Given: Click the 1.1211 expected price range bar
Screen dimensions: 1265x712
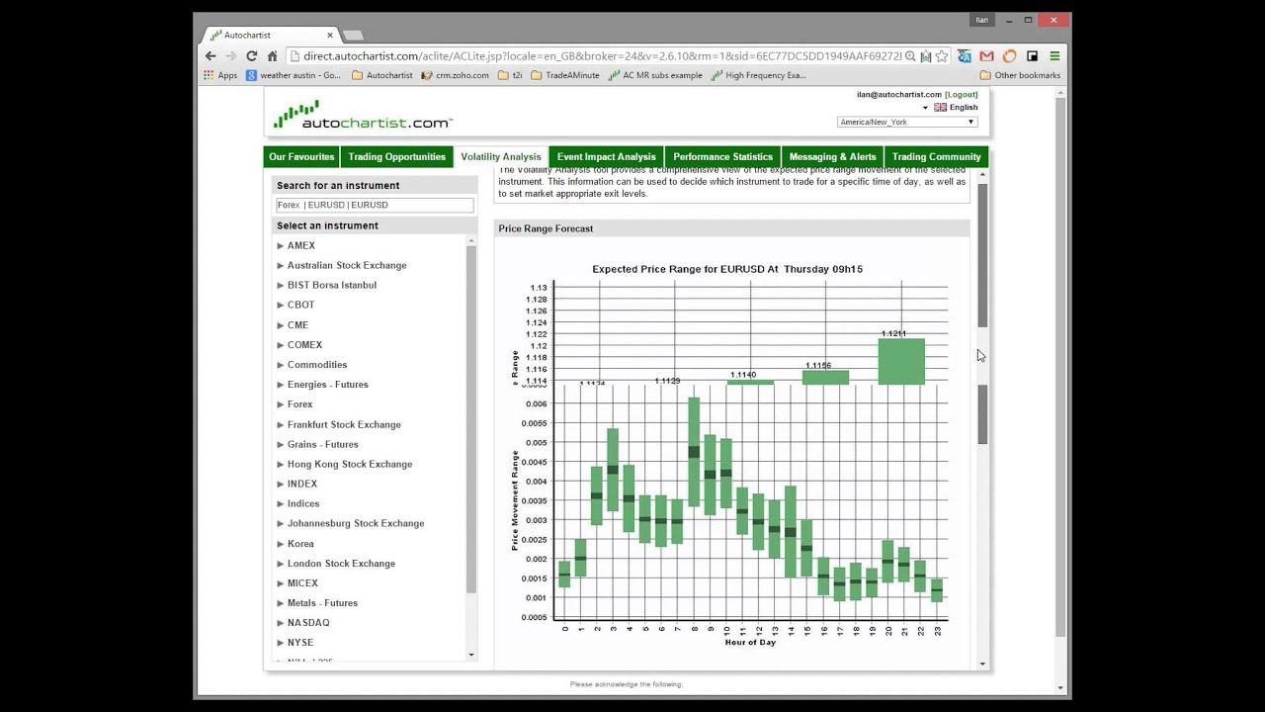Looking at the screenshot, I should (x=901, y=361).
